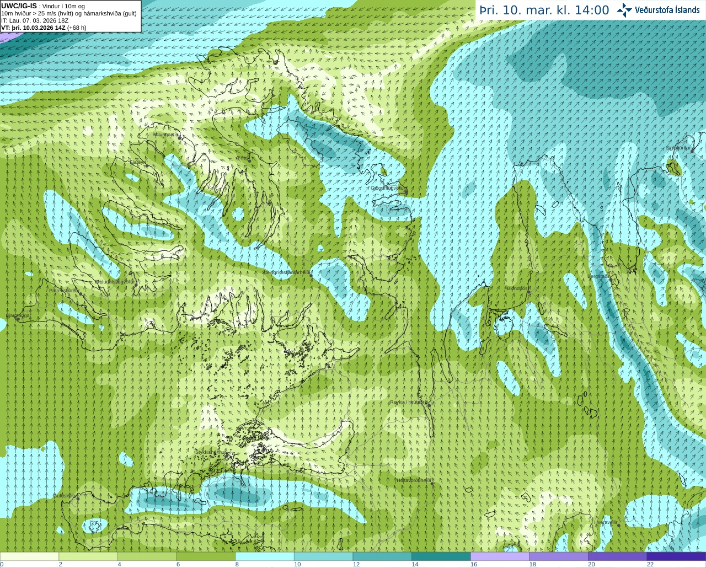Click the 'UWC/IG-IS : Vindur í 10m og' title line
This screenshot has width=706, height=568.
tap(43, 6)
